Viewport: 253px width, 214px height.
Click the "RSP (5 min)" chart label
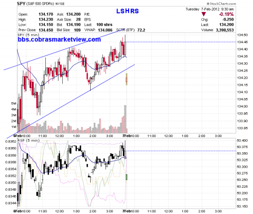[x=28, y=141]
